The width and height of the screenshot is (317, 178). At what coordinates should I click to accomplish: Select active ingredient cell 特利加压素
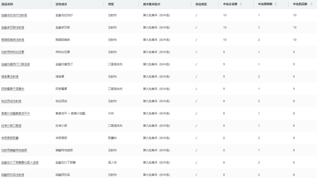(62, 52)
